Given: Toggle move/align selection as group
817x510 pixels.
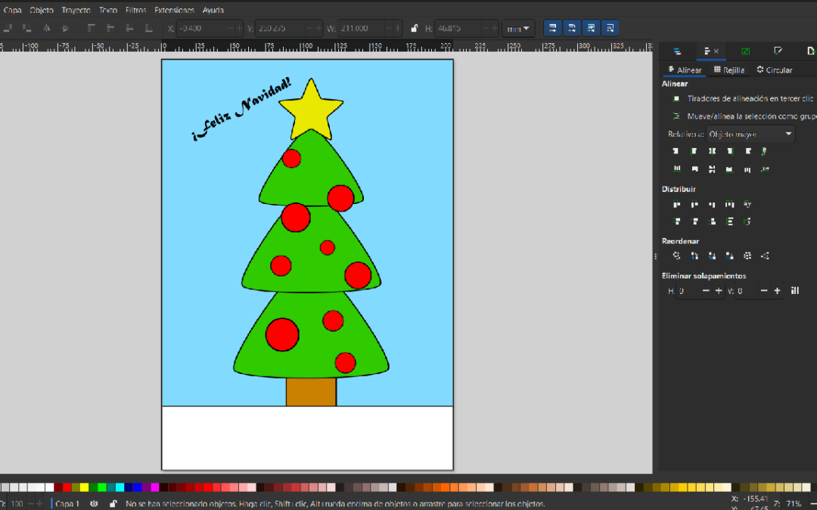Looking at the screenshot, I should [676, 116].
